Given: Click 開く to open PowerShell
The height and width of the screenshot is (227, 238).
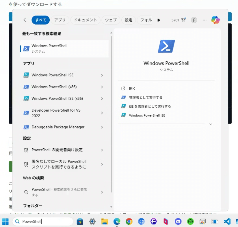Looking at the screenshot, I should pyautogui.click(x=132, y=88).
